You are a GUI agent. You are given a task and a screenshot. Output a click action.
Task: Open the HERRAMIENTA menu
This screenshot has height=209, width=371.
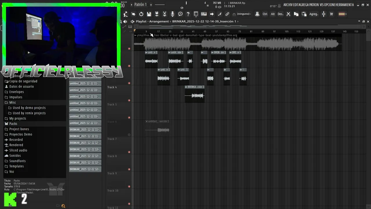coord(344,5)
